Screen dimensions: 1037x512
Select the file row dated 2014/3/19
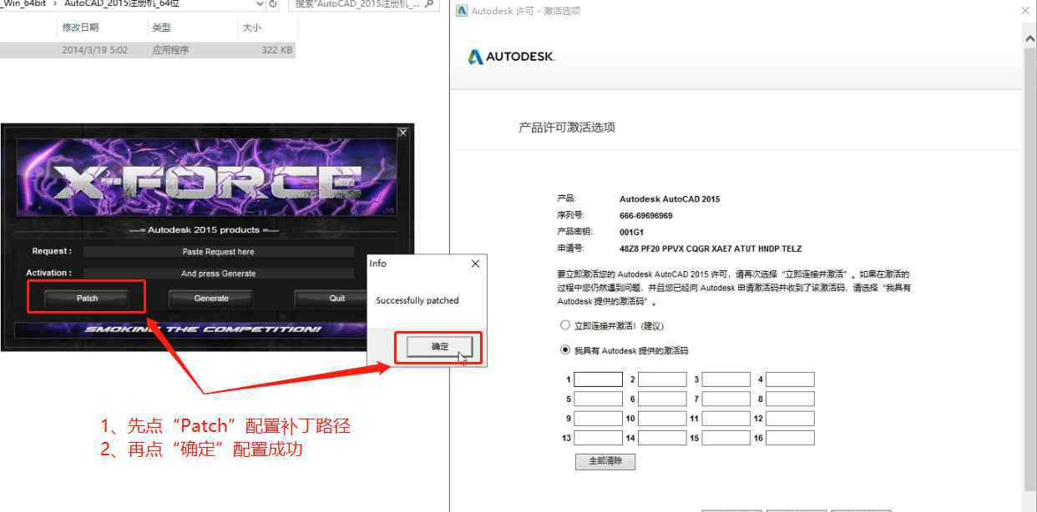coord(148,50)
